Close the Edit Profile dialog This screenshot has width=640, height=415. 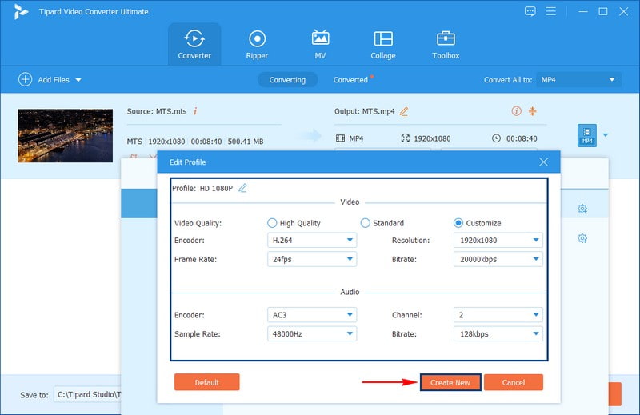point(543,162)
